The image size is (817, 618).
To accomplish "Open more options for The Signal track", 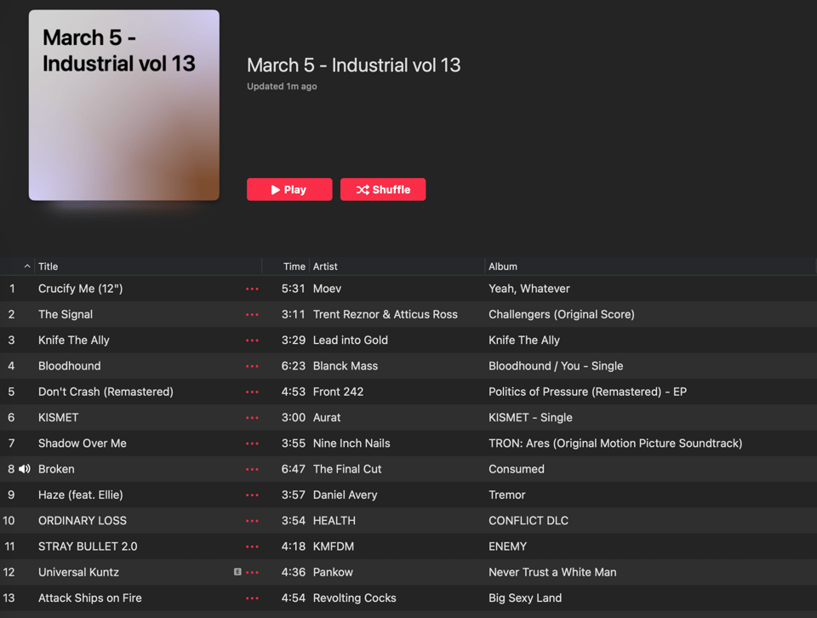I will click(252, 315).
